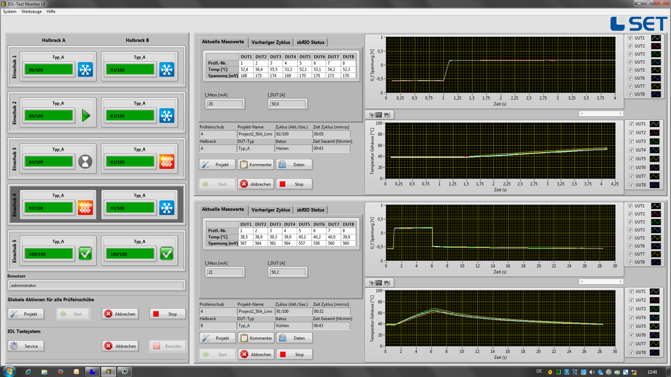Click the green checkmark icon for Einschub 5 Halbrack B
The width and height of the screenshot is (671, 377).
[167, 254]
